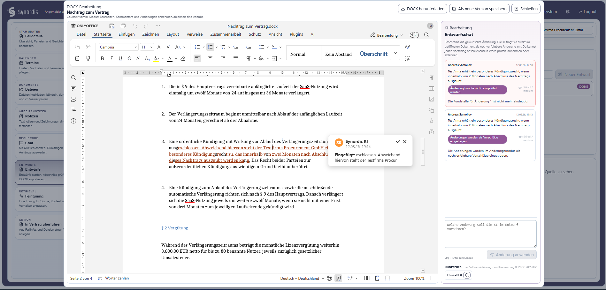
Task: Click DOCX herunterladen button
Action: pos(422,9)
